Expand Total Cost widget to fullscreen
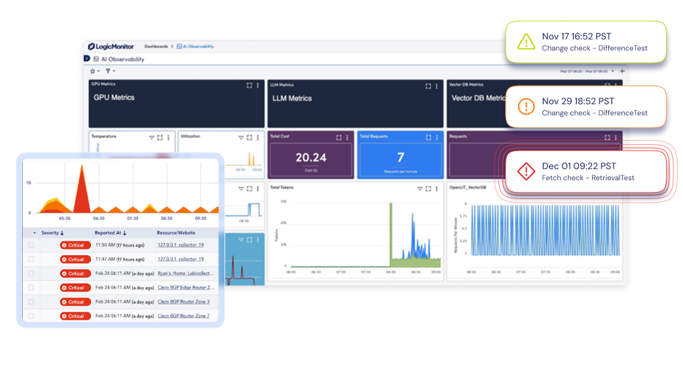683x385 pixels. pos(339,137)
